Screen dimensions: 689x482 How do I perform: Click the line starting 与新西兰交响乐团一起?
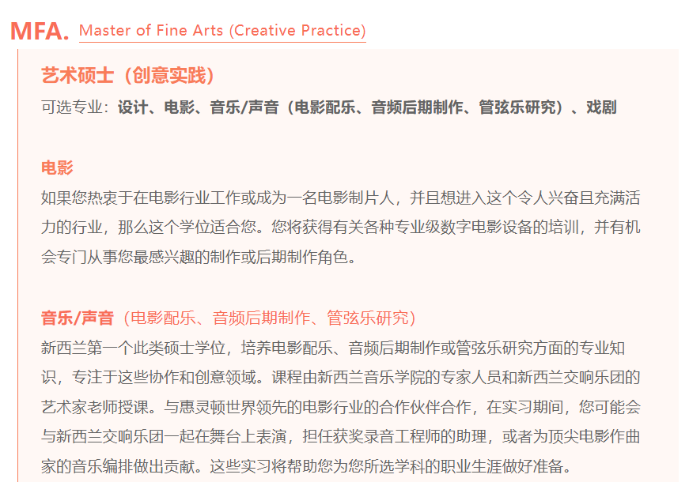coord(341,436)
